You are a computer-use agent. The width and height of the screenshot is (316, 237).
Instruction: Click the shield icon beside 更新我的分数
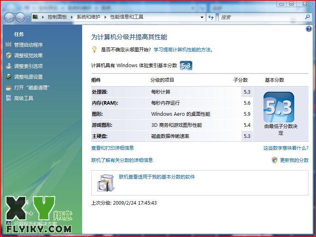point(275,160)
